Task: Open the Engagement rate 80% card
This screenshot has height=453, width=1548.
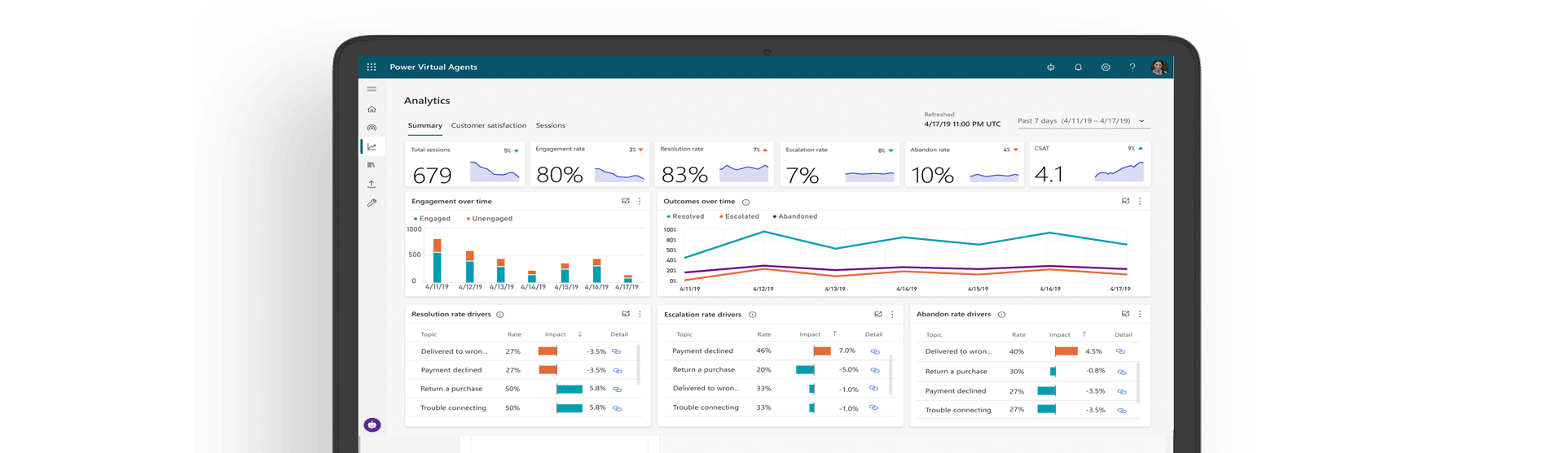Action: [x=590, y=165]
